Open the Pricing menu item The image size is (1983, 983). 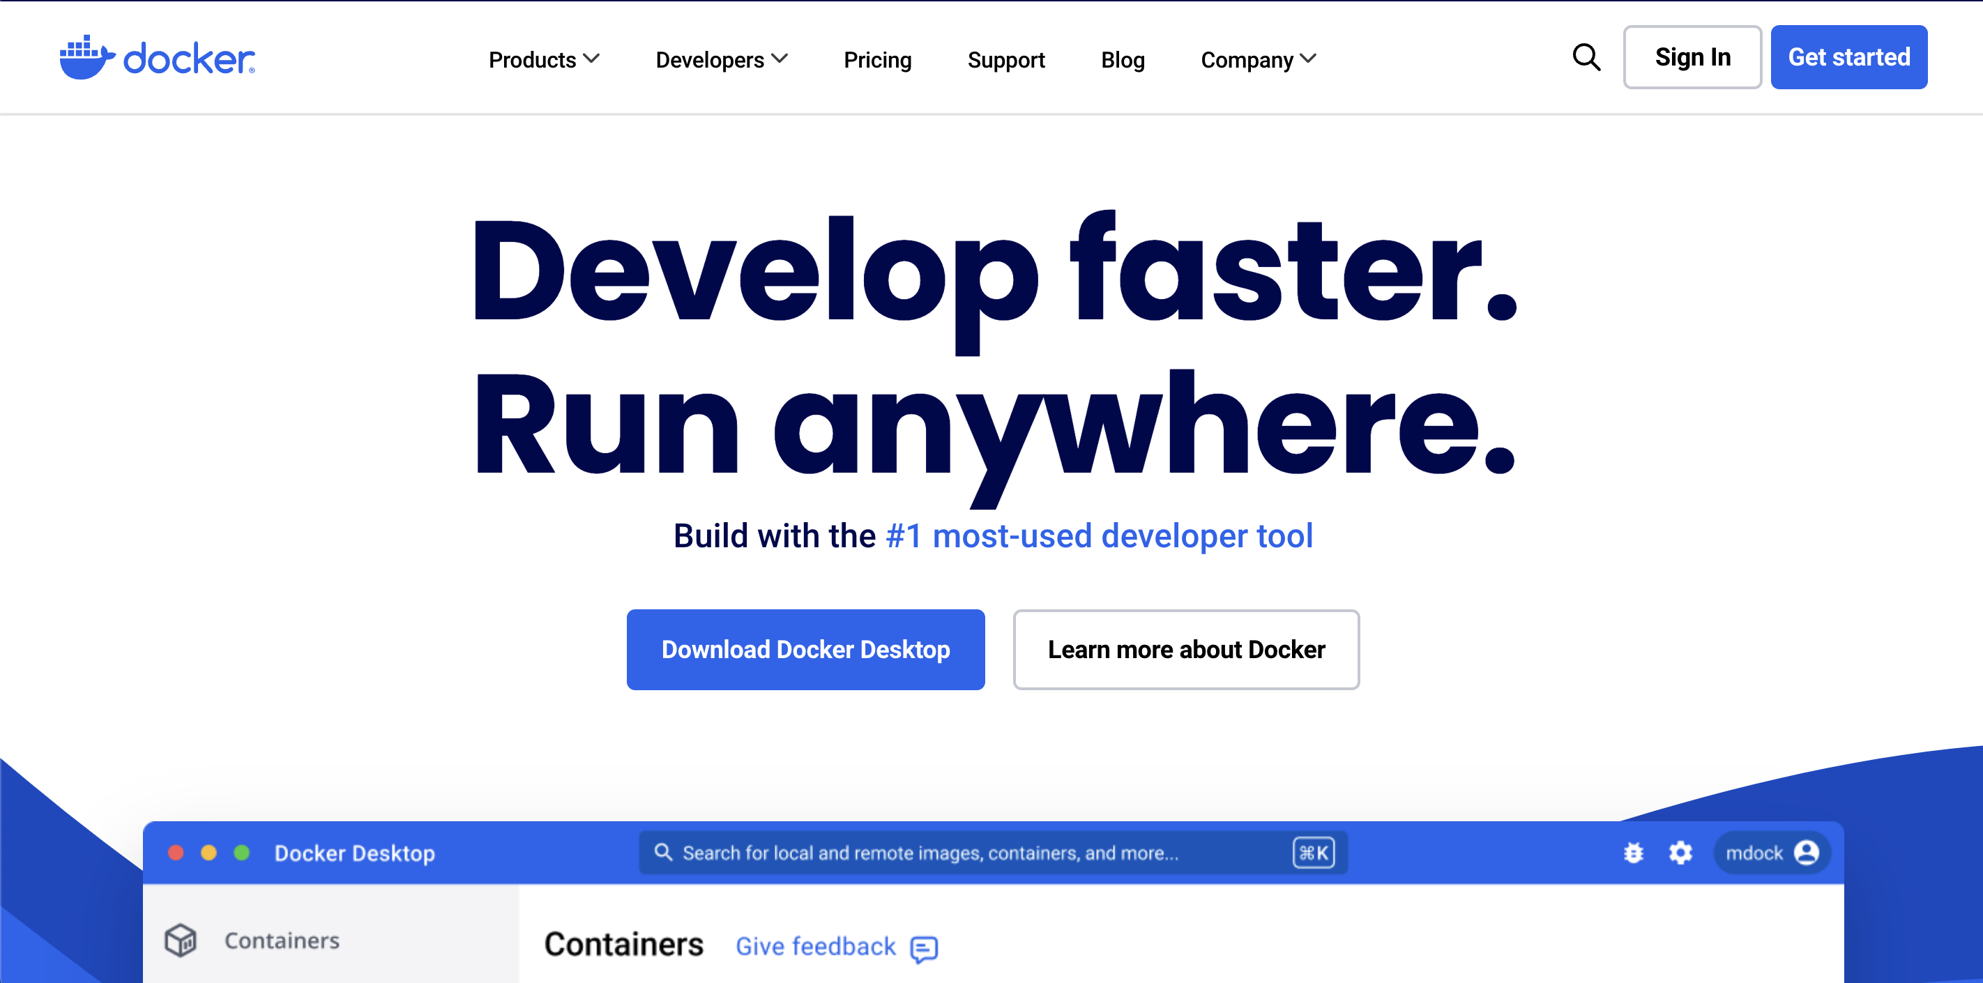pyautogui.click(x=878, y=59)
